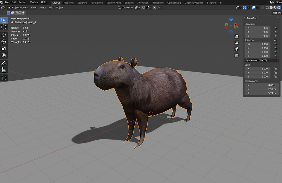Open editor type dropdown
Screen dimensions: 282x183
tap(3, 7)
